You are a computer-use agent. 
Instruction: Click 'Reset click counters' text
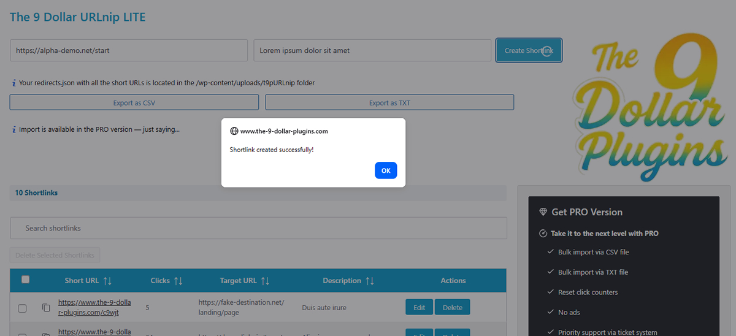588,292
